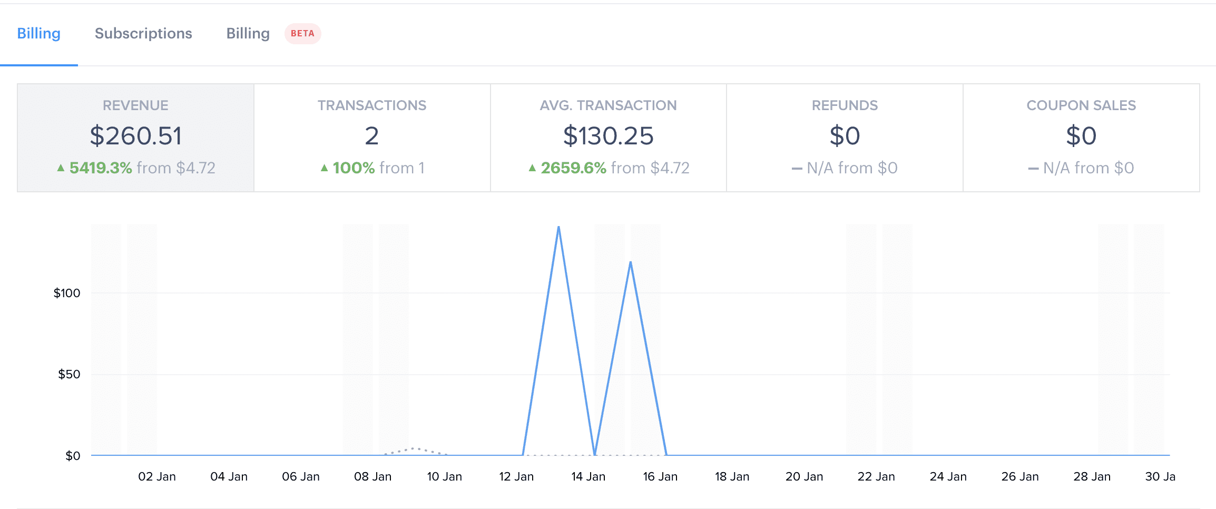Viewport: 1216px width, 509px height.
Task: Open the Subscriptions tab
Action: pyautogui.click(x=143, y=34)
